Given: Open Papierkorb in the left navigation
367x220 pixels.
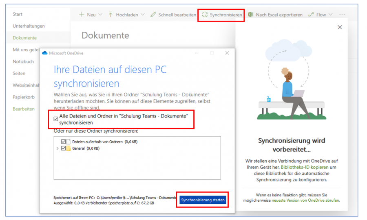Looking at the screenshot, I should [24, 97].
